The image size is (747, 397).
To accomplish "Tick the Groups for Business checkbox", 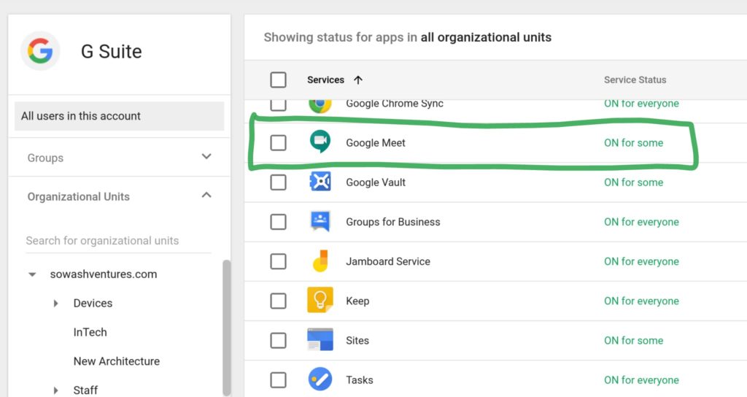I will pos(278,222).
